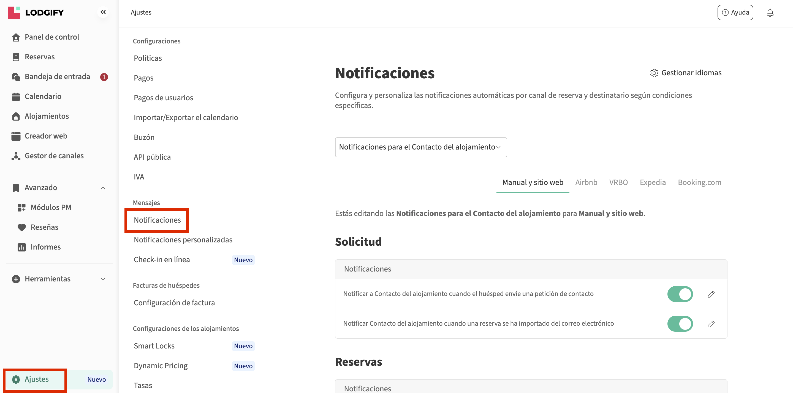
Task: Open Reseñas with the heart icon
Action: [44, 227]
